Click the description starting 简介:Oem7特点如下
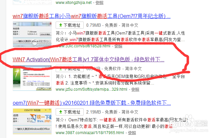The height and width of the screenshot is (138, 221). (x=122, y=123)
